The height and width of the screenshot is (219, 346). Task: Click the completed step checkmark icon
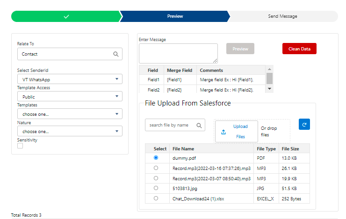tap(66, 16)
